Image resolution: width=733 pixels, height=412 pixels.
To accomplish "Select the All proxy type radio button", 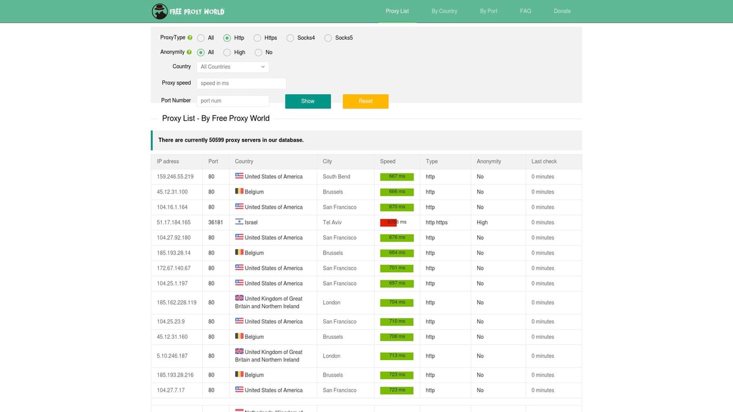I will (200, 38).
